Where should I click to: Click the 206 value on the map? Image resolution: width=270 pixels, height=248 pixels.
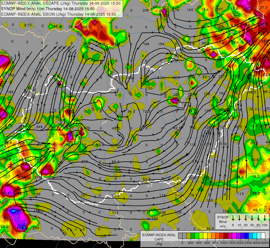(x=146, y=10)
